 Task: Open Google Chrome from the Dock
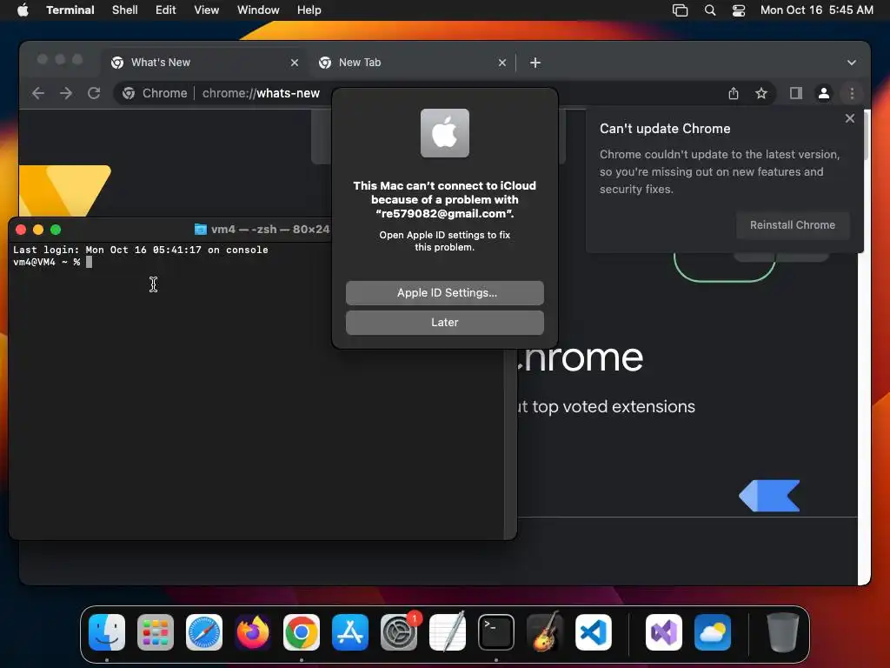302,632
